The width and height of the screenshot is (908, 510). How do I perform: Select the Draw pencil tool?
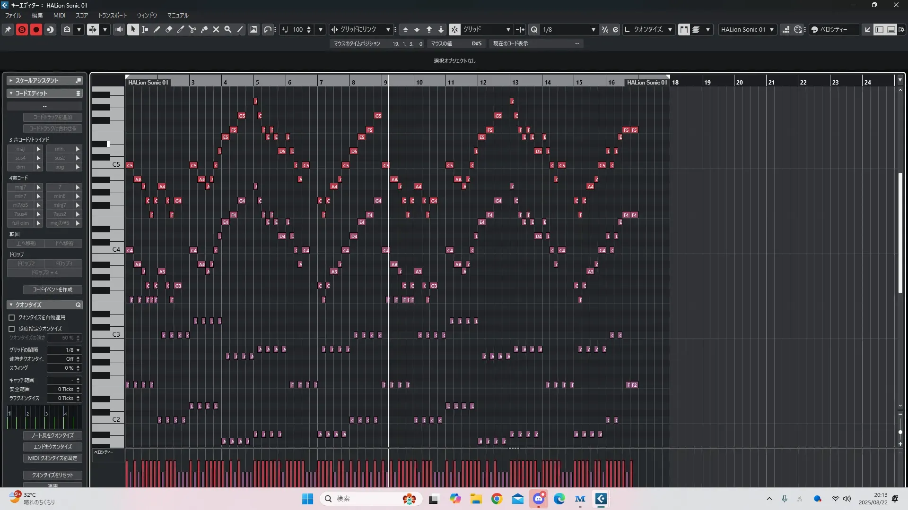coord(157,29)
